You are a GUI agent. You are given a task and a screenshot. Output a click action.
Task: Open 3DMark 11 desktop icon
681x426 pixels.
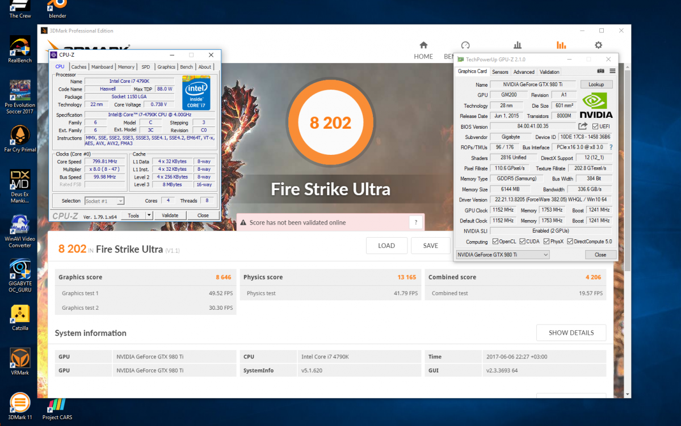(x=20, y=406)
